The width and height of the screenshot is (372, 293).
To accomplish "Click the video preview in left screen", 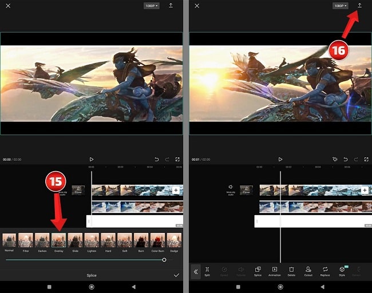I will coord(92,84).
